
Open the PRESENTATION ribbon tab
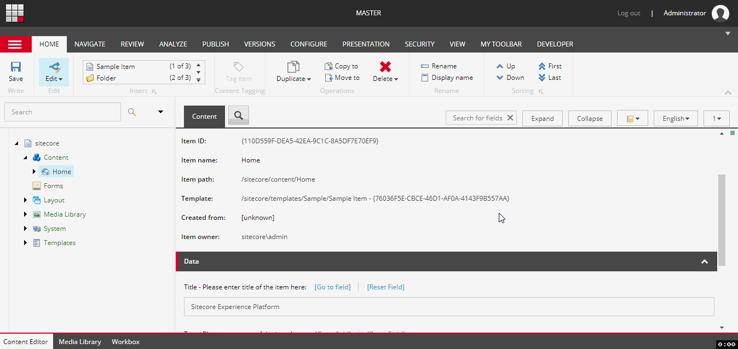point(366,44)
